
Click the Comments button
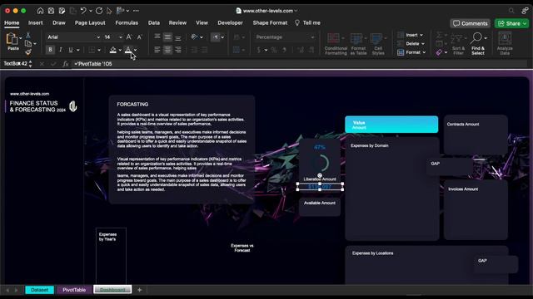pos(470,23)
